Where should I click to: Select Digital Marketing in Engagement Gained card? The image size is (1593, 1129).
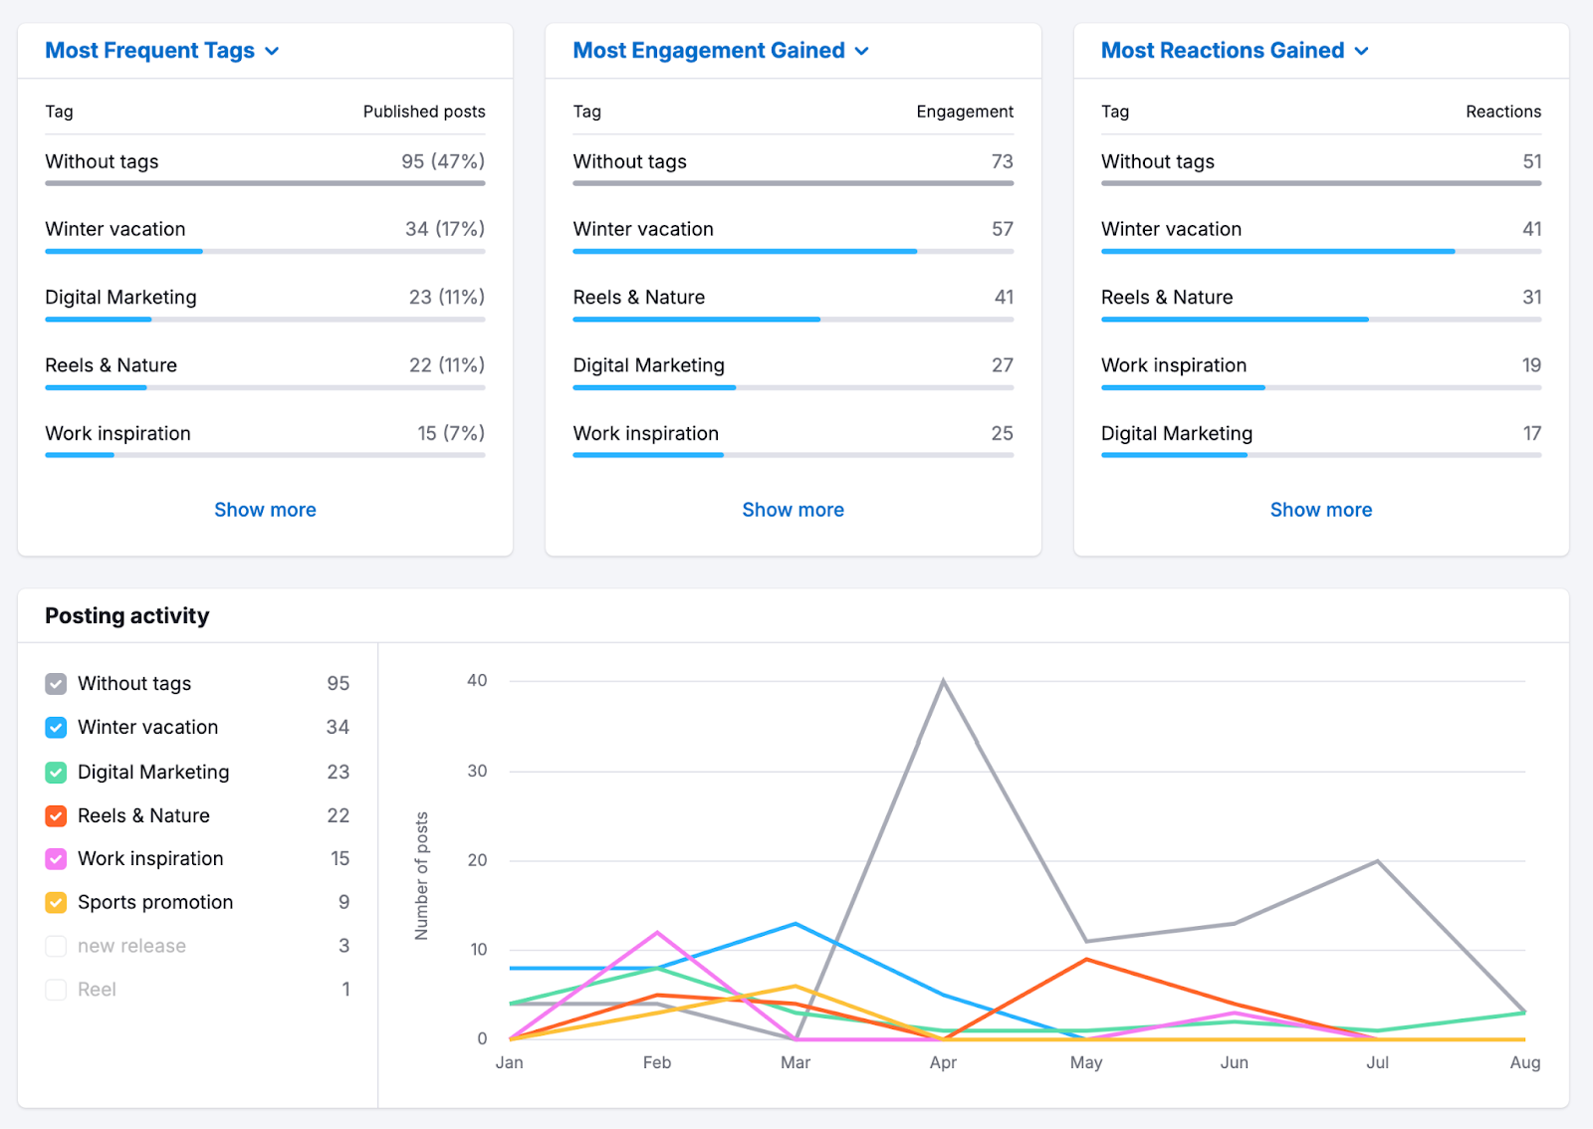click(x=793, y=371)
